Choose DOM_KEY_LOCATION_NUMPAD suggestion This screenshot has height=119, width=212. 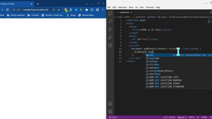(x=179, y=80)
